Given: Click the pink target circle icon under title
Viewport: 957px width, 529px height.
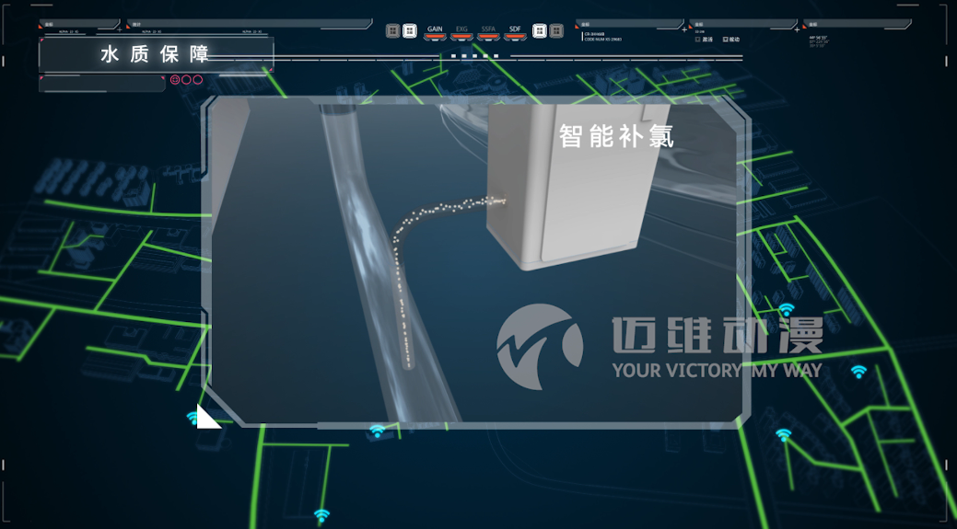Looking at the screenshot, I should point(175,80).
